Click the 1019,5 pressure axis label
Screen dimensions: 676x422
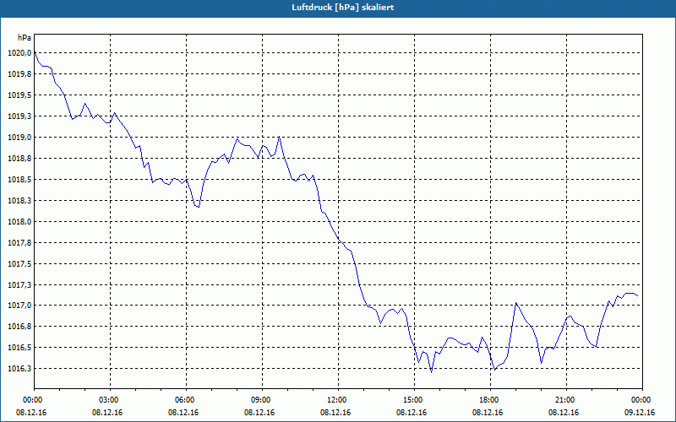(19, 95)
